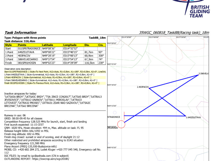
Task: Select the 2.403PACOV waypoint label on map
Action: coord(143,87)
